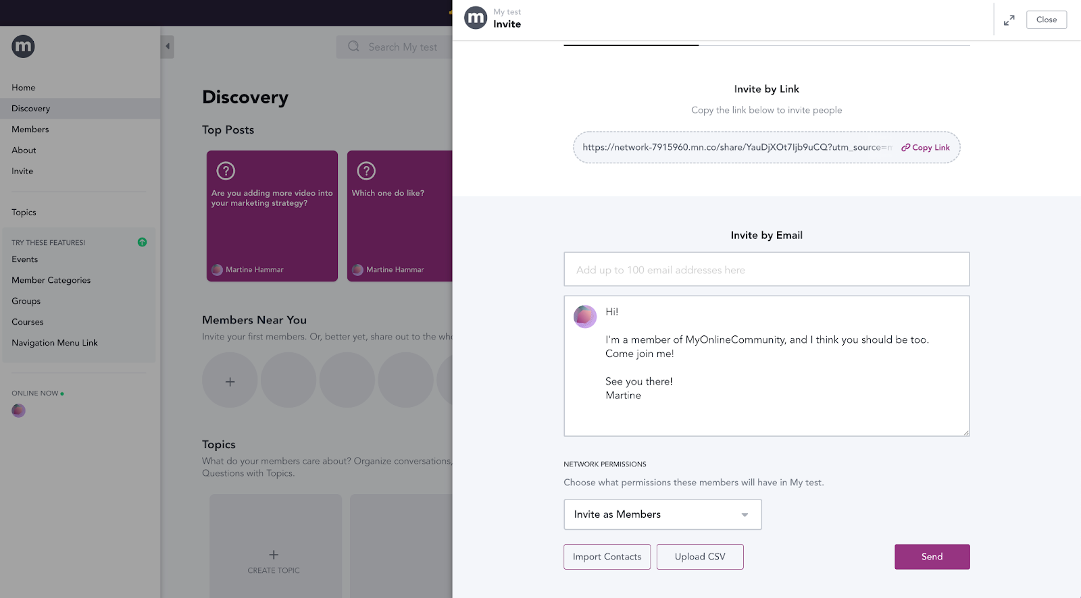Click the community logo in the Invite modal header

pyautogui.click(x=476, y=18)
